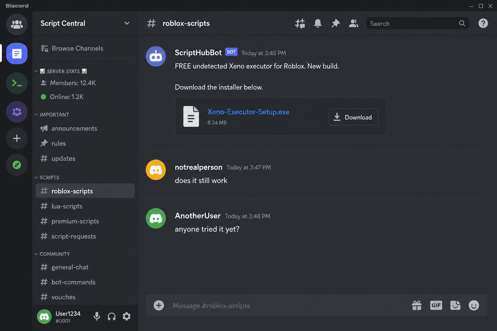Toggle headphones deafen

pyautogui.click(x=112, y=316)
